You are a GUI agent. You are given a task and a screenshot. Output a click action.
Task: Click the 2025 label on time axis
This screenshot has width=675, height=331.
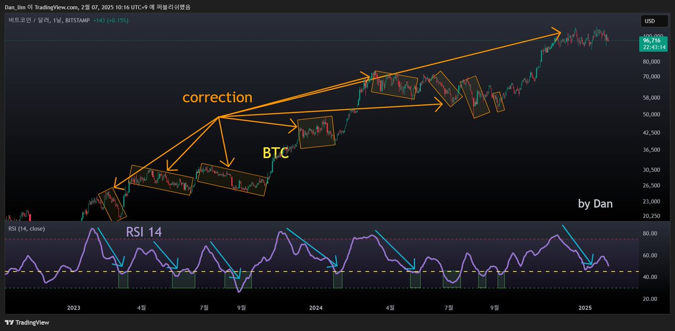tap(586, 308)
